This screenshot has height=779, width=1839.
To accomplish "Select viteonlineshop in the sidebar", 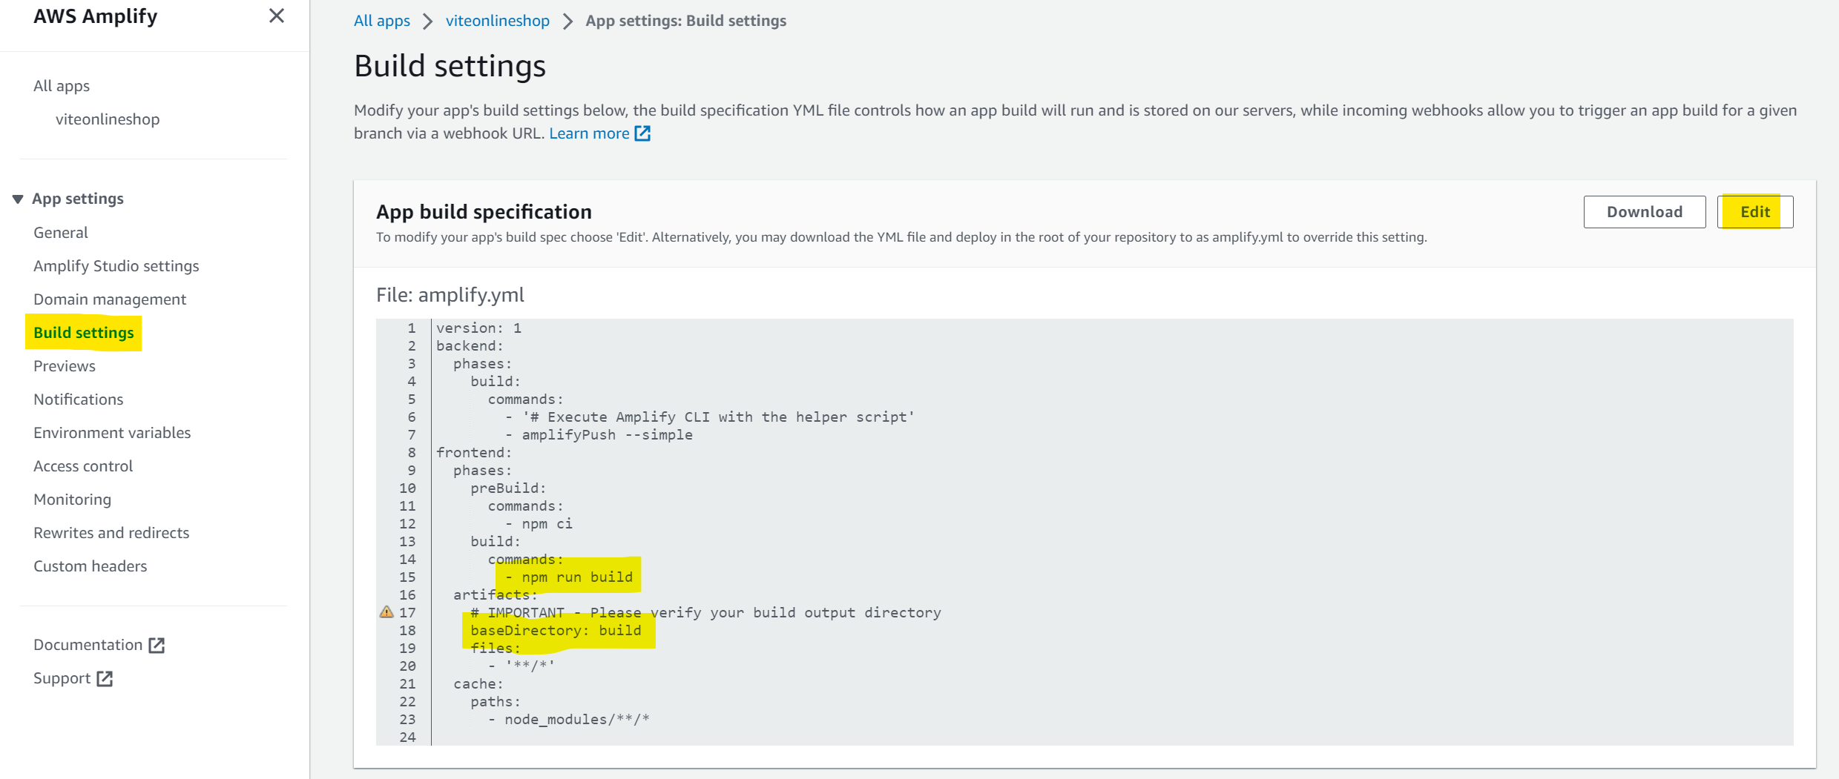I will (x=108, y=119).
